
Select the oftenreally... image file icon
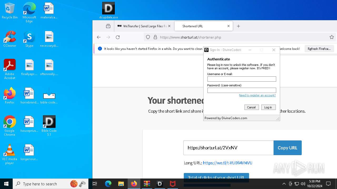point(49,67)
